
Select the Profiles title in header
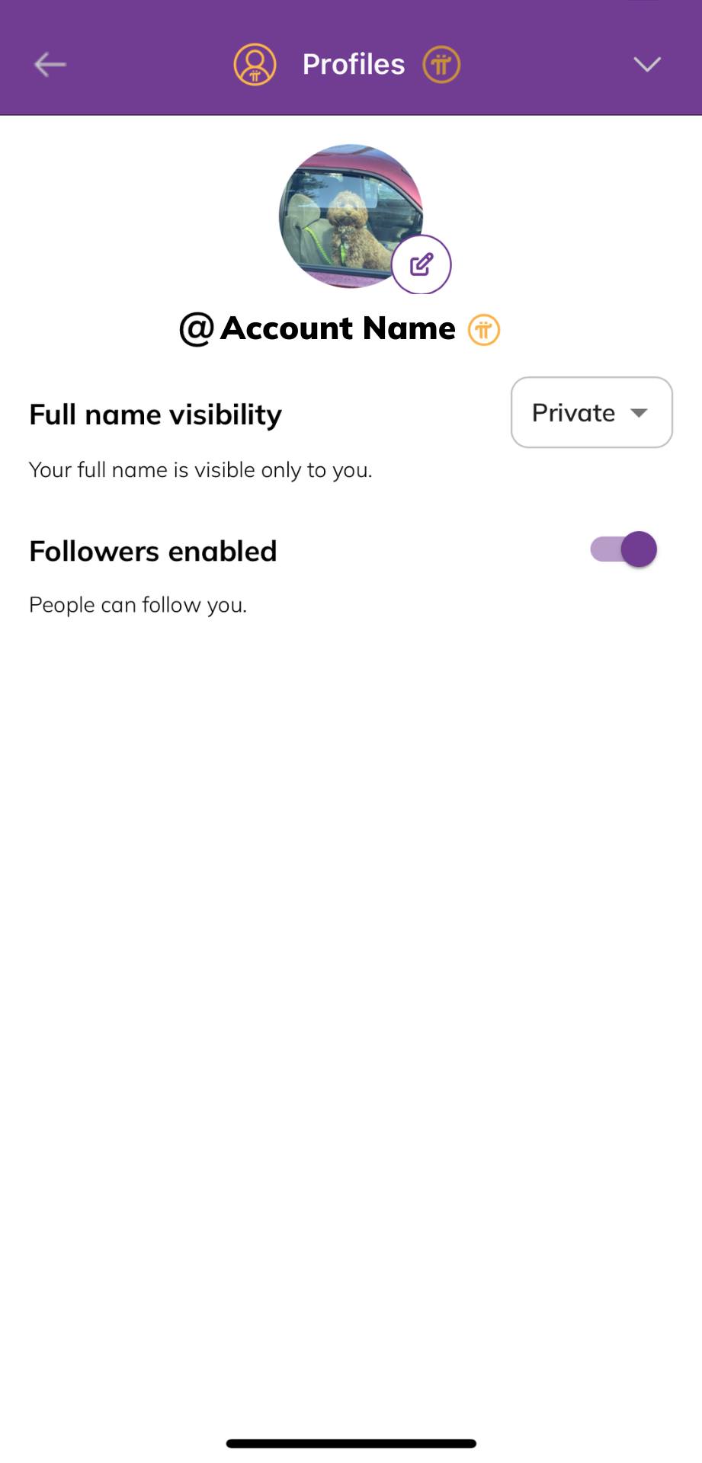pyautogui.click(x=354, y=65)
